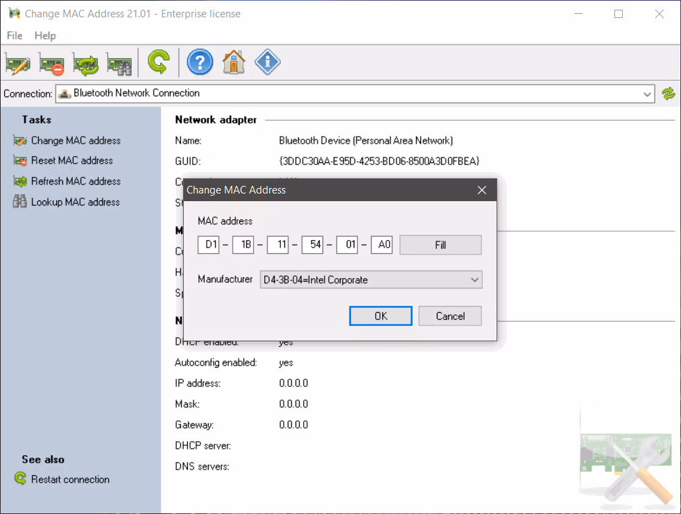The width and height of the screenshot is (681, 514).
Task: Maximize the Change MAC Address window
Action: coord(619,14)
